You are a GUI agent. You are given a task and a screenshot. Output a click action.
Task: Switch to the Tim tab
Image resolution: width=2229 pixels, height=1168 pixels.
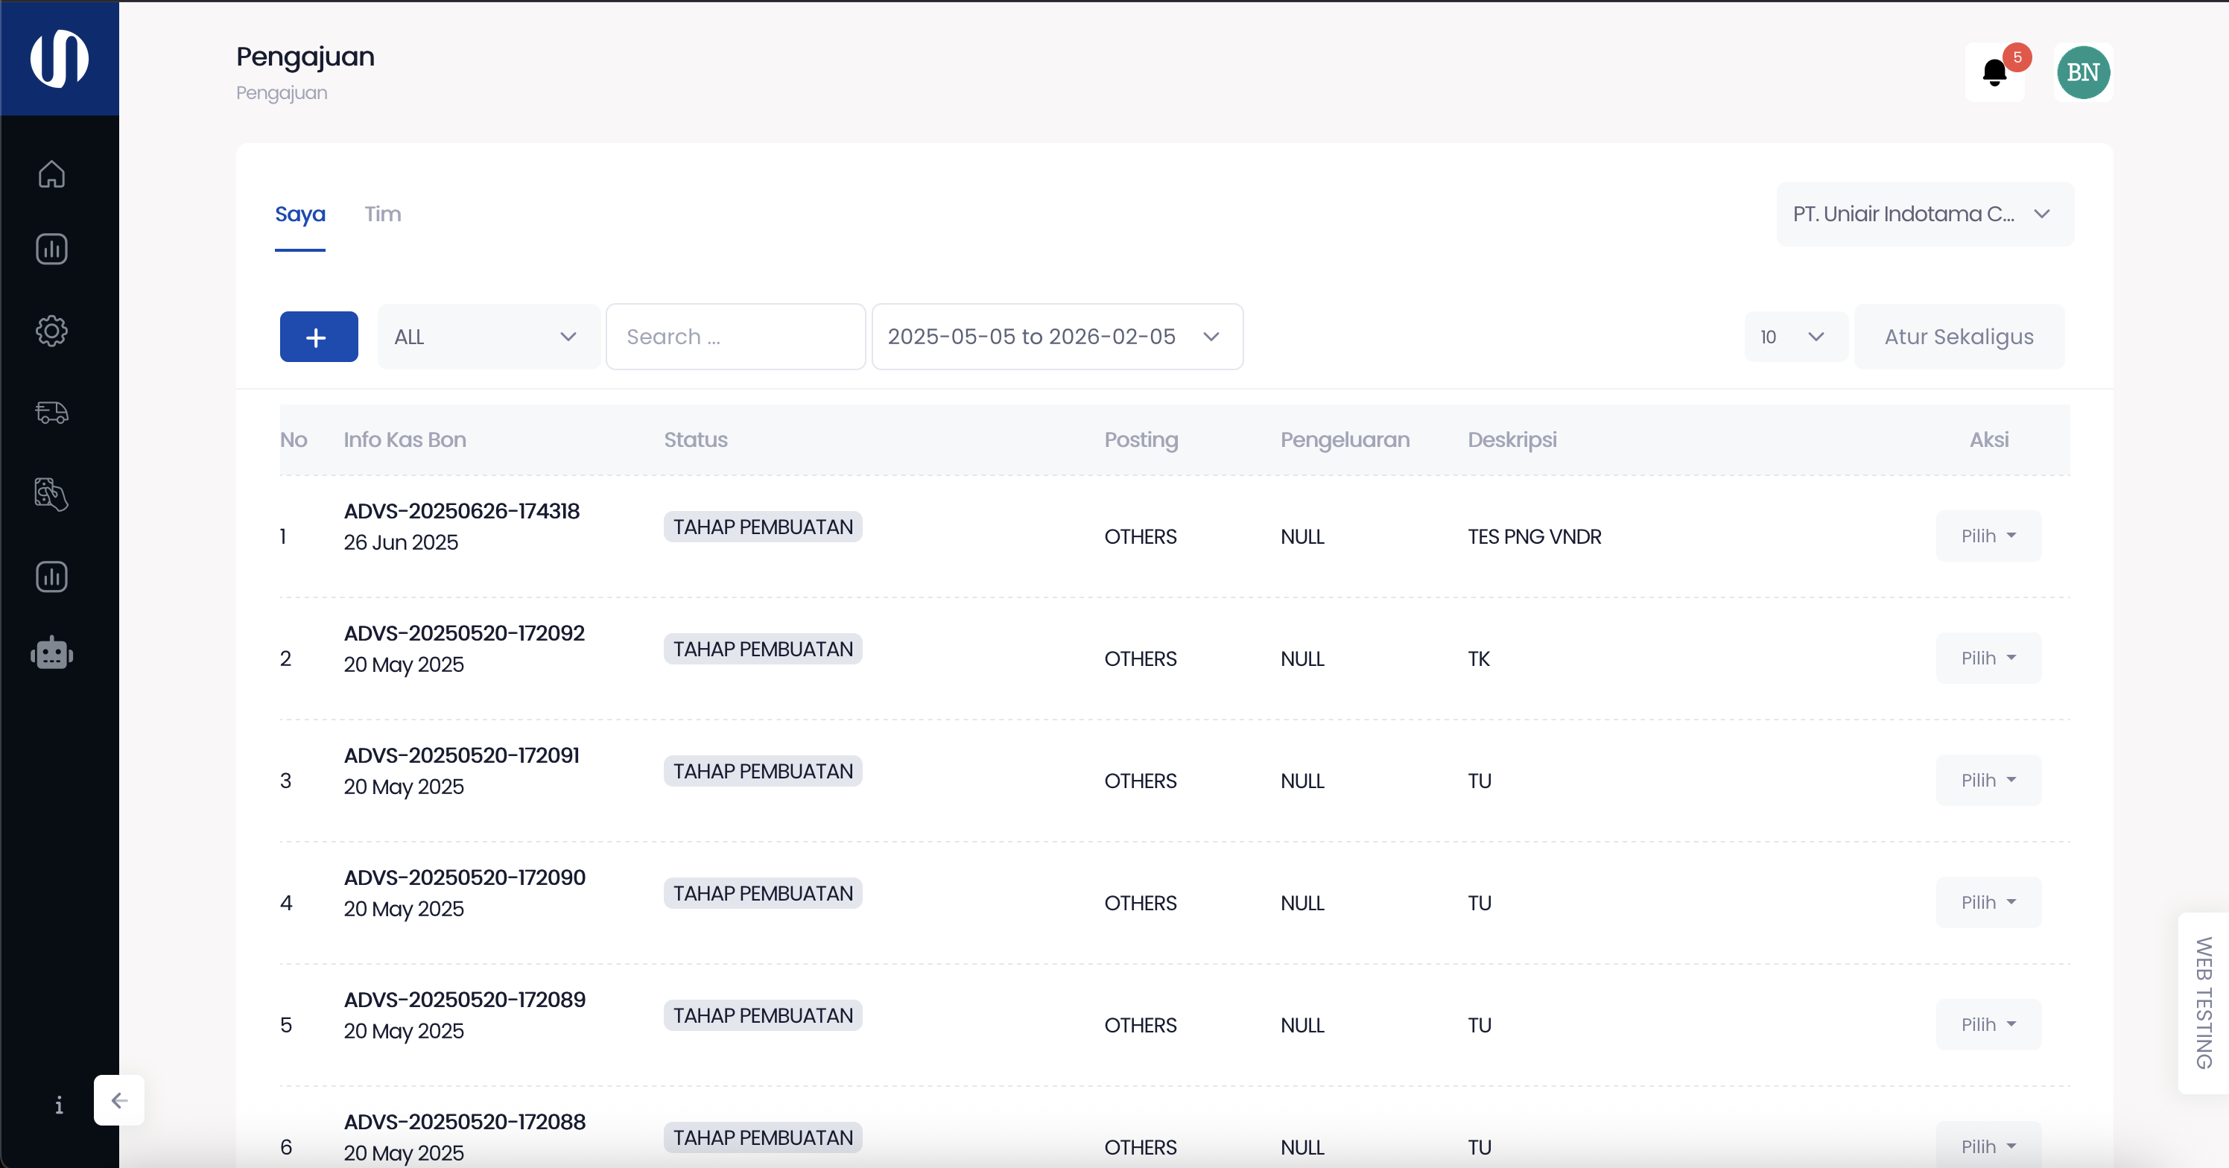[x=382, y=214]
